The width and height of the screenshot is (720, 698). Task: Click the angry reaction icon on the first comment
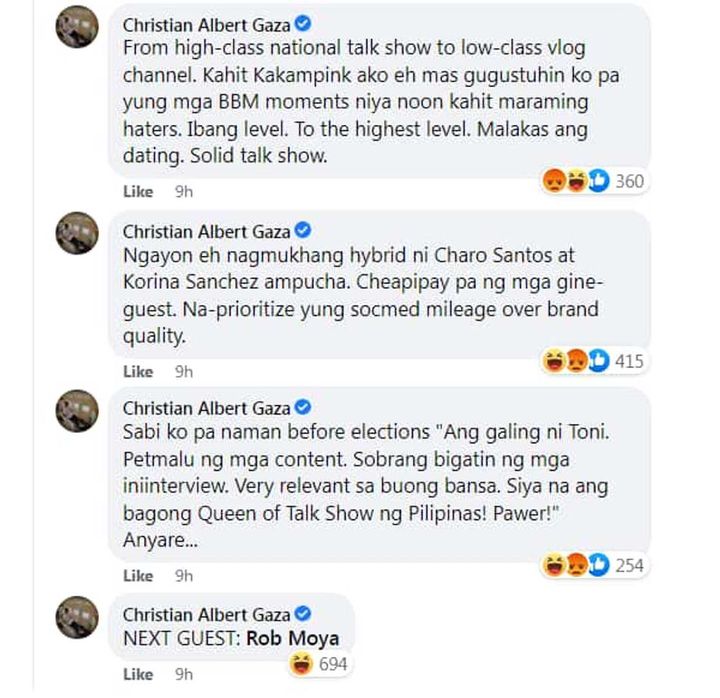point(554,181)
